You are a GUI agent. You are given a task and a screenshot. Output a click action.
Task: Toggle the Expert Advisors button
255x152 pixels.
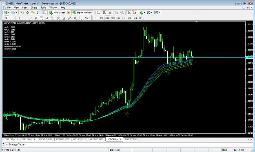82,13
